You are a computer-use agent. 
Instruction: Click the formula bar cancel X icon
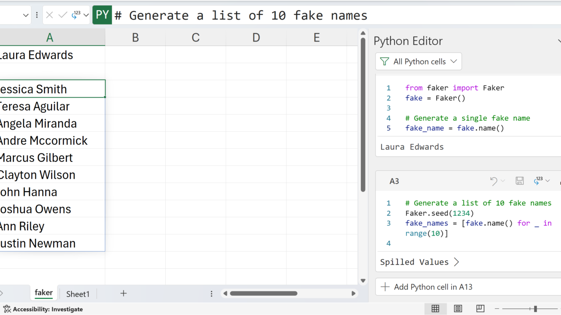coord(50,15)
